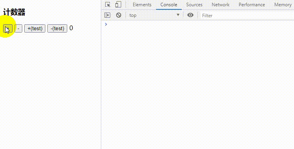Clear the console with the ban icon
This screenshot has height=149, width=294.
(118, 15)
